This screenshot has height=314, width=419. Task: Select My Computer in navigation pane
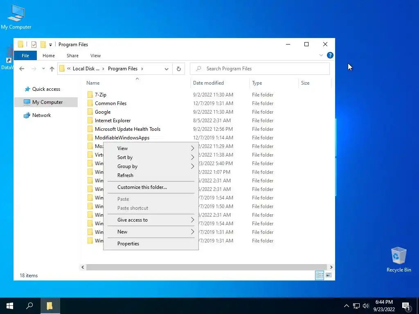(46, 102)
